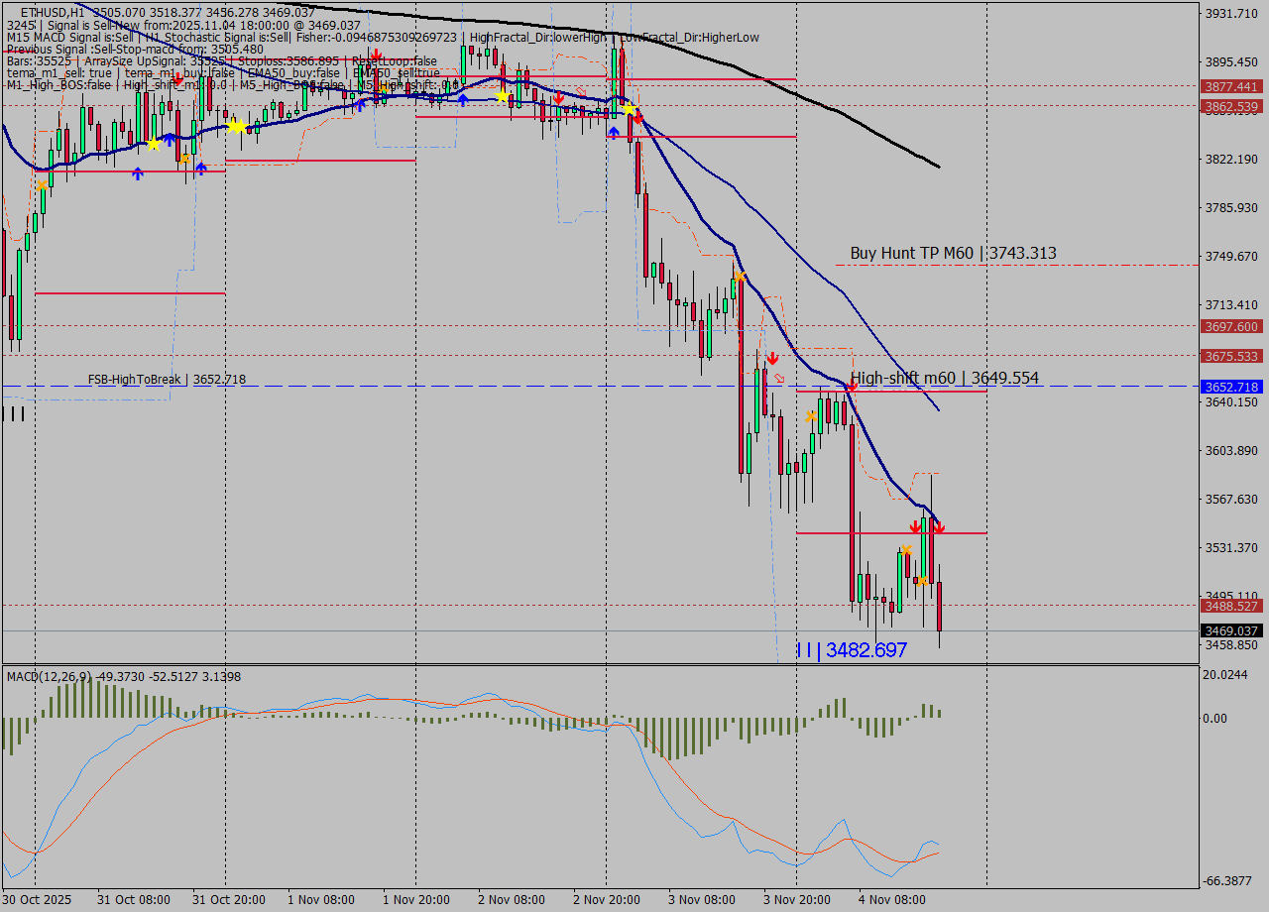The height and width of the screenshot is (912, 1269).
Task: Click the blue 3482.697 level label
Action: click(x=852, y=650)
